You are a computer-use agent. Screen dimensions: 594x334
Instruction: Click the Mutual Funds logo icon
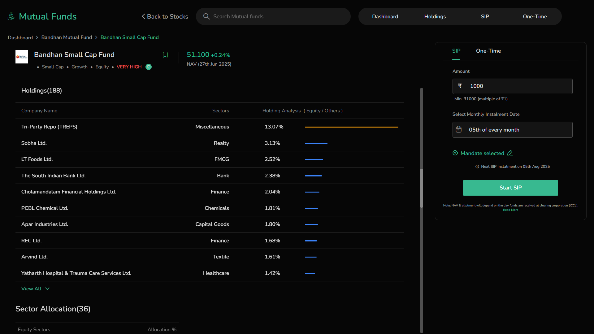(11, 16)
